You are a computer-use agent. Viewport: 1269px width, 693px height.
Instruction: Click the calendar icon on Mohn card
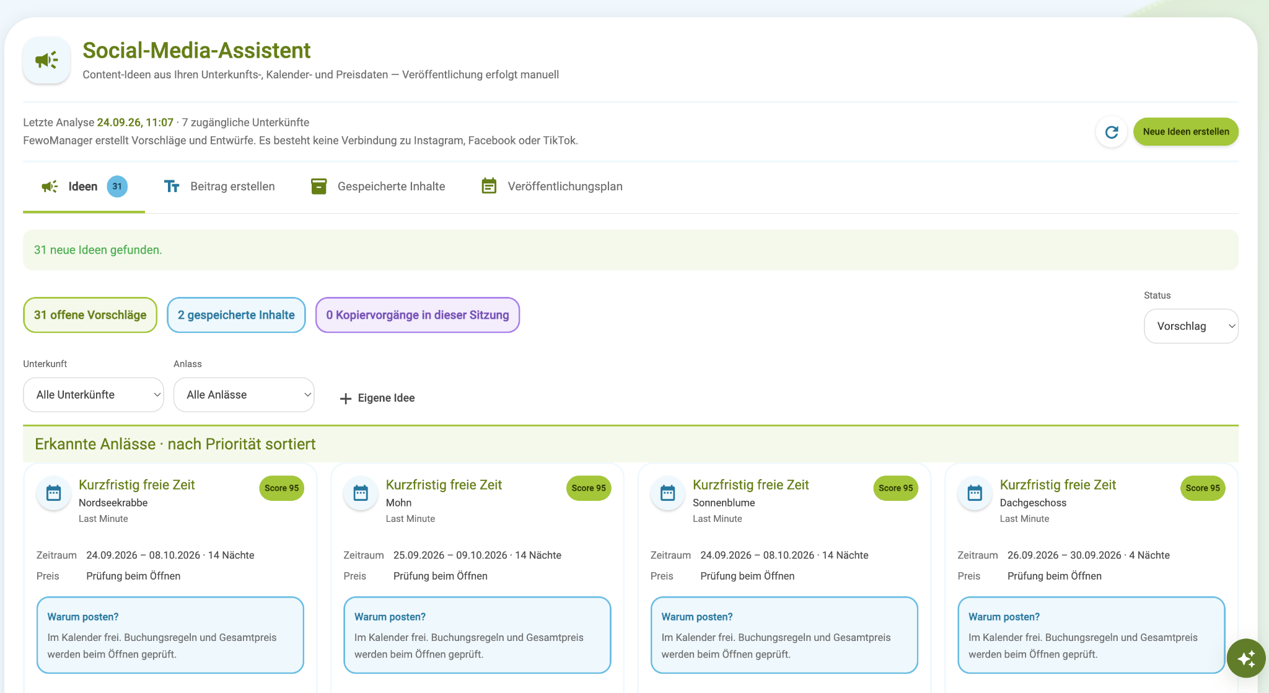point(361,493)
